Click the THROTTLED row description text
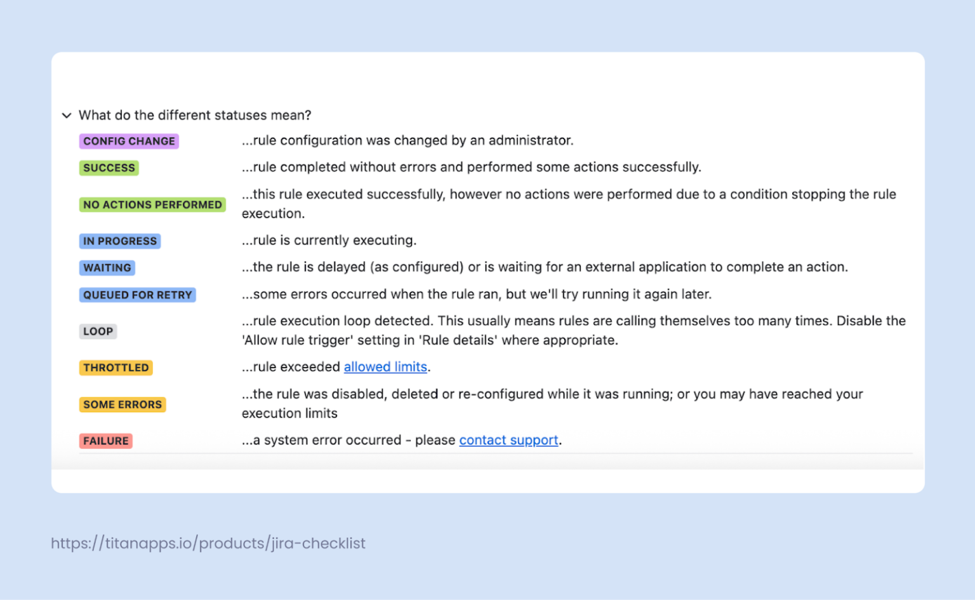 (x=291, y=367)
